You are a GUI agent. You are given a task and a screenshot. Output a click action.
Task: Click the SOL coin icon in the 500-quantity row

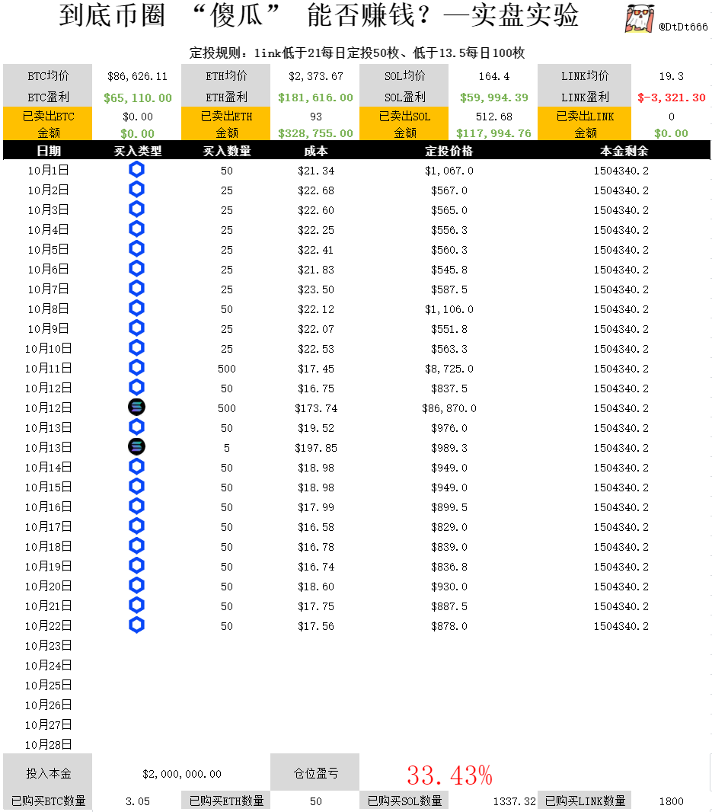[136, 408]
